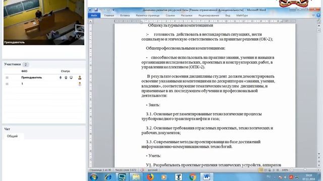Toggle the checkbox beside participant 1
Screen dimensions: 323x181
pos(7,84)
